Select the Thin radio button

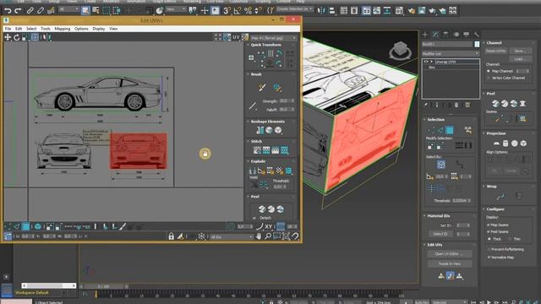[510, 239]
